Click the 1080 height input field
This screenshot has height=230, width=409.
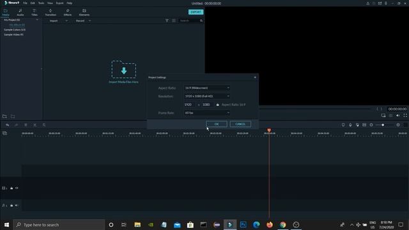(x=208, y=105)
